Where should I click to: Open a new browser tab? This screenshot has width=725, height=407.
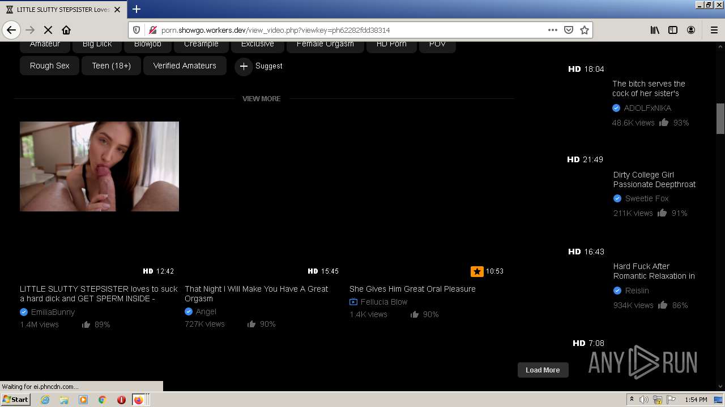tap(137, 9)
